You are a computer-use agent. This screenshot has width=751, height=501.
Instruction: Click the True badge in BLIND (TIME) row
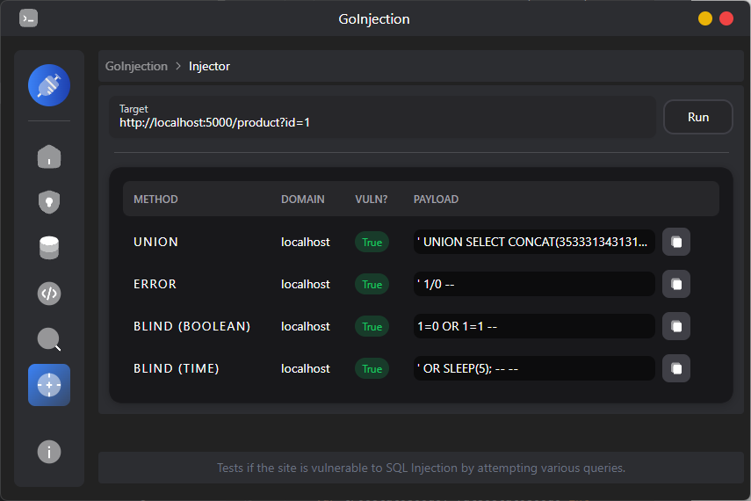point(372,368)
